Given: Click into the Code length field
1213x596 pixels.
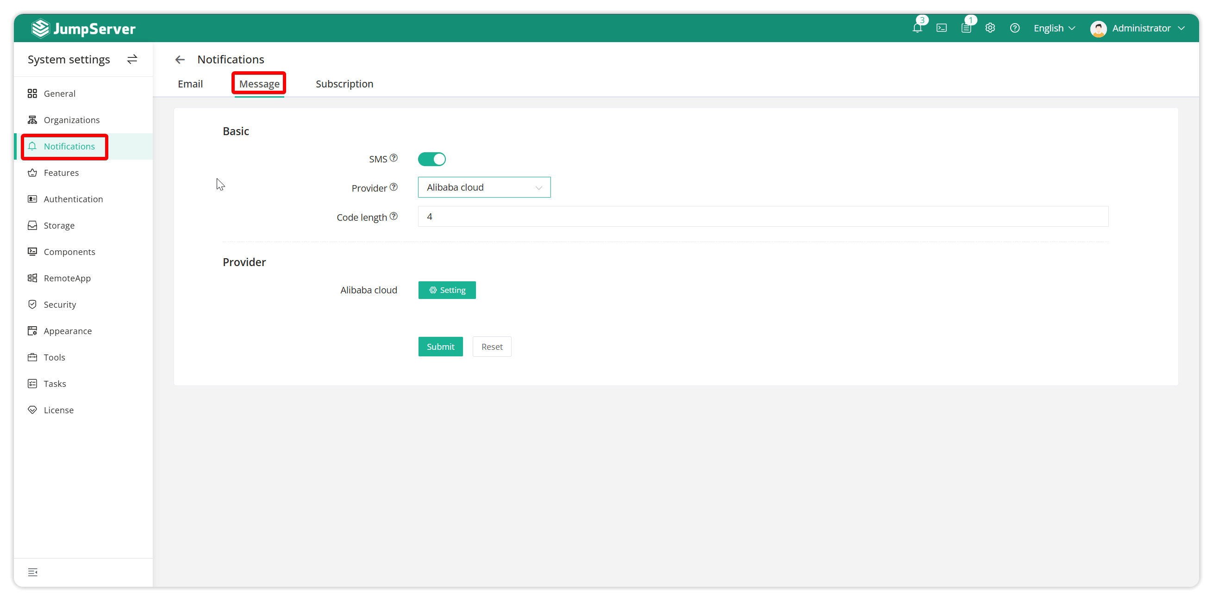Looking at the screenshot, I should pos(763,217).
